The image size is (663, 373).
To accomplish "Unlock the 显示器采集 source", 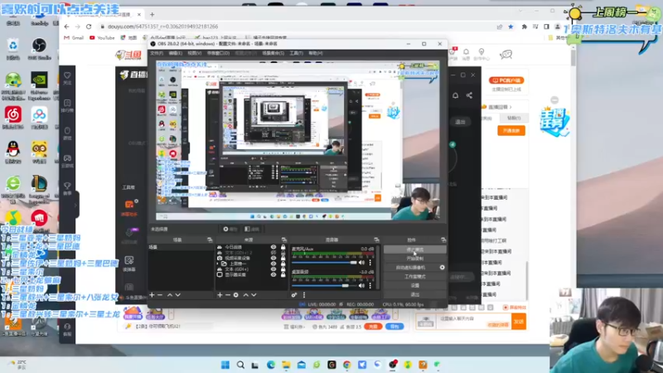I will tap(283, 274).
